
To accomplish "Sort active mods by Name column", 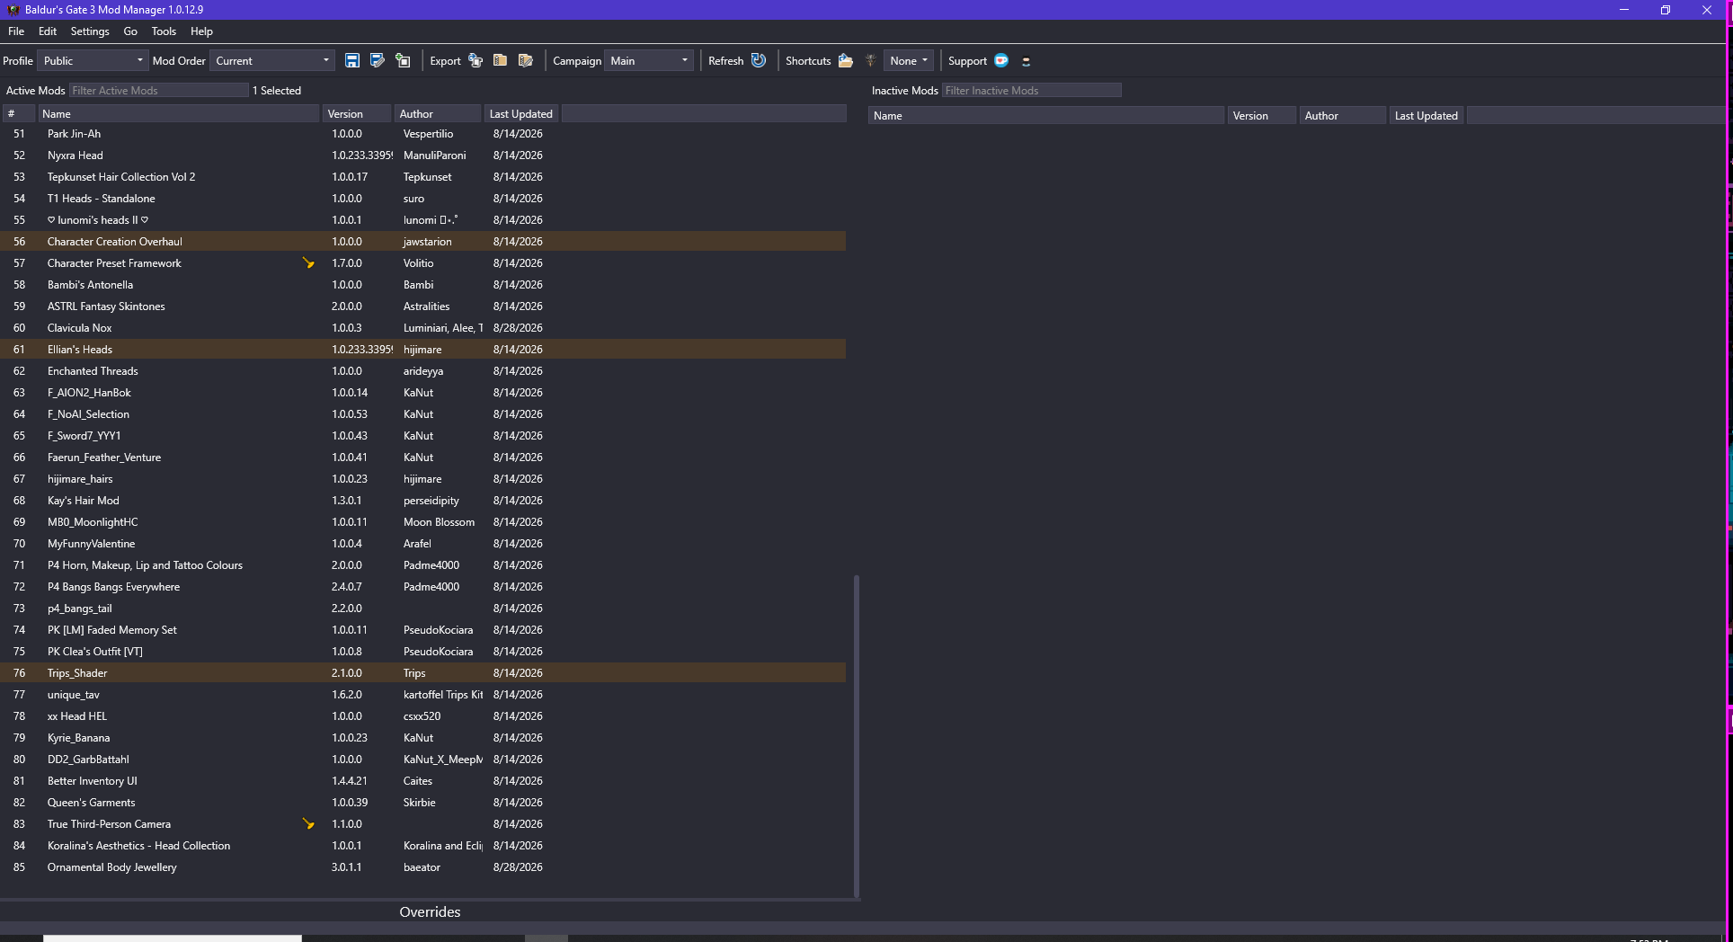I will tap(179, 113).
